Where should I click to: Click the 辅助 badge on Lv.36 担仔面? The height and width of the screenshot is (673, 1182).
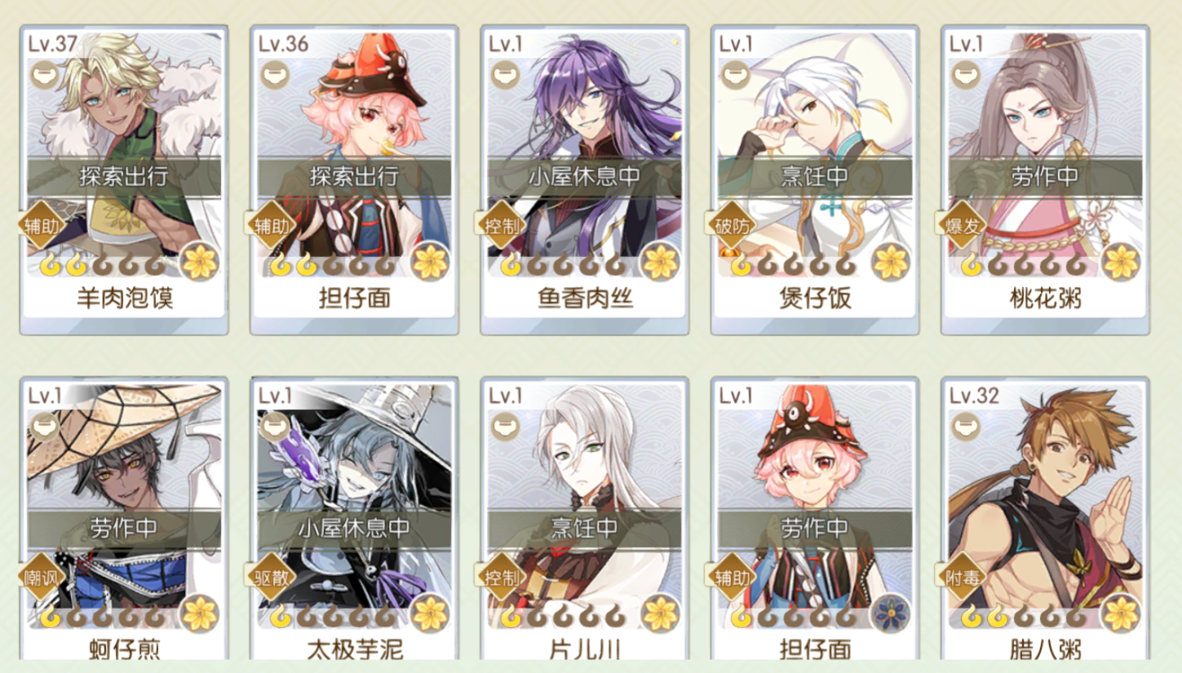click(x=269, y=226)
